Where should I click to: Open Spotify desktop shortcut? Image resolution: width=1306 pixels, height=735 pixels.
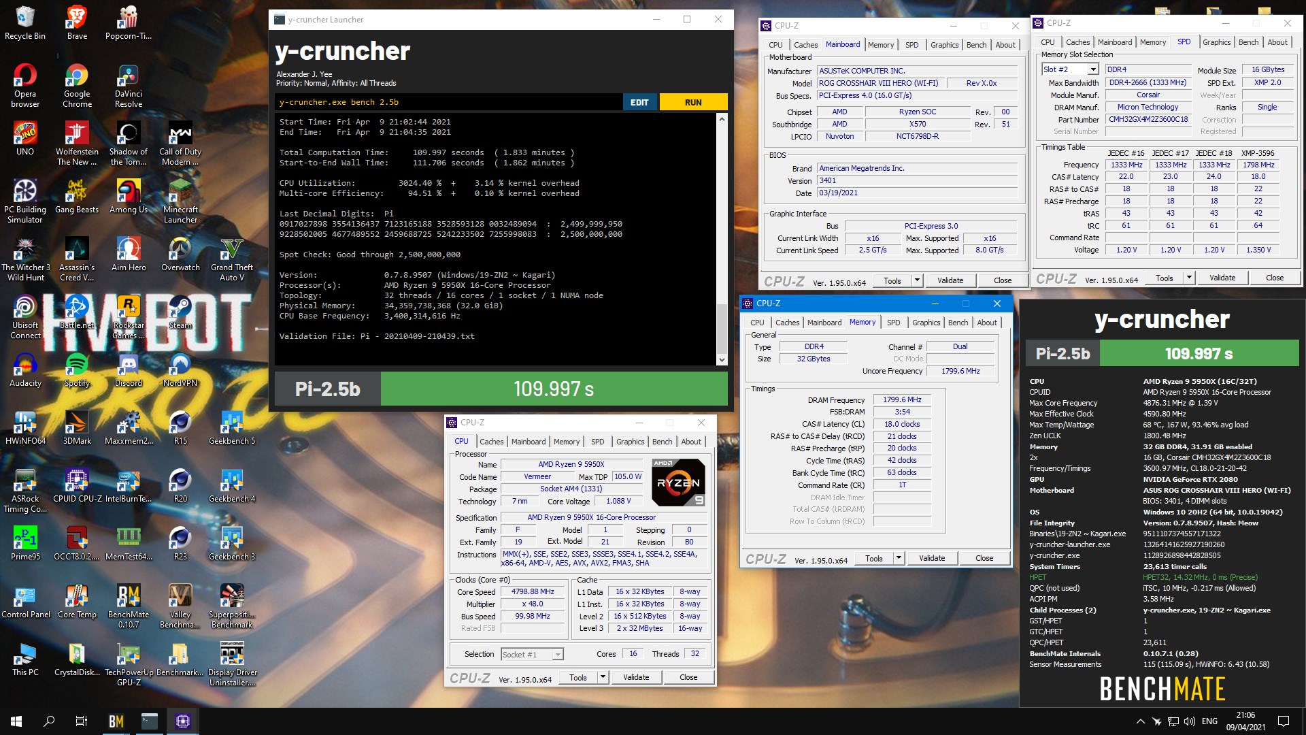pyautogui.click(x=77, y=370)
